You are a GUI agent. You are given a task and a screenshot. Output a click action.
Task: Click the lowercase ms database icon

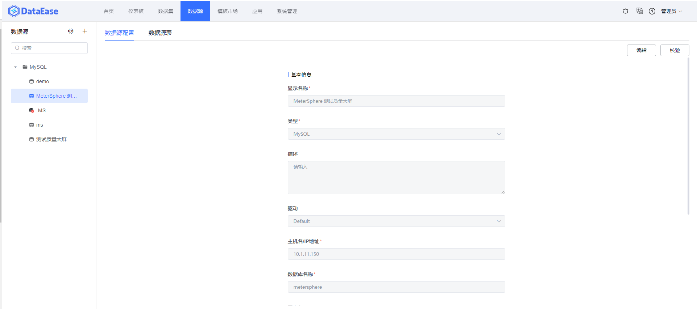pos(32,125)
